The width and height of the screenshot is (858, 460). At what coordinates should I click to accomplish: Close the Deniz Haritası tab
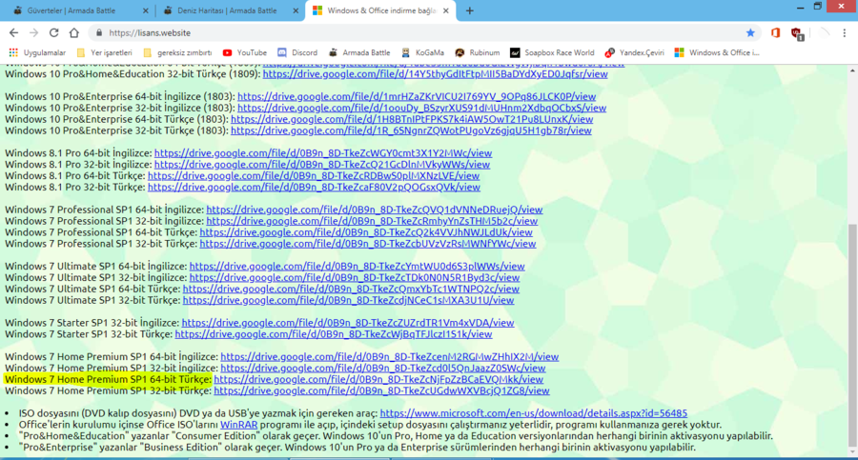coord(296,10)
